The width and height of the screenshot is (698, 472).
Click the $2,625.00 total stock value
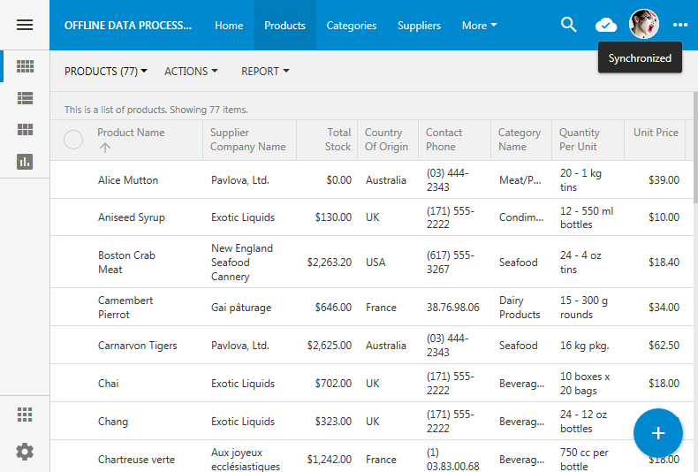329,346
